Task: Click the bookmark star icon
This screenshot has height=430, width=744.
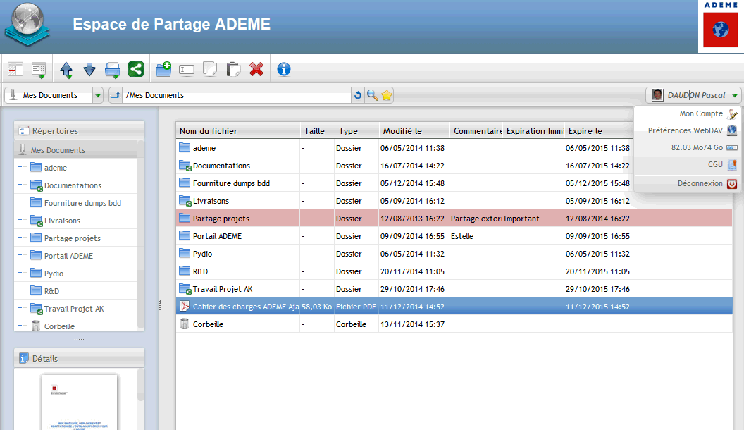Action: 387,95
